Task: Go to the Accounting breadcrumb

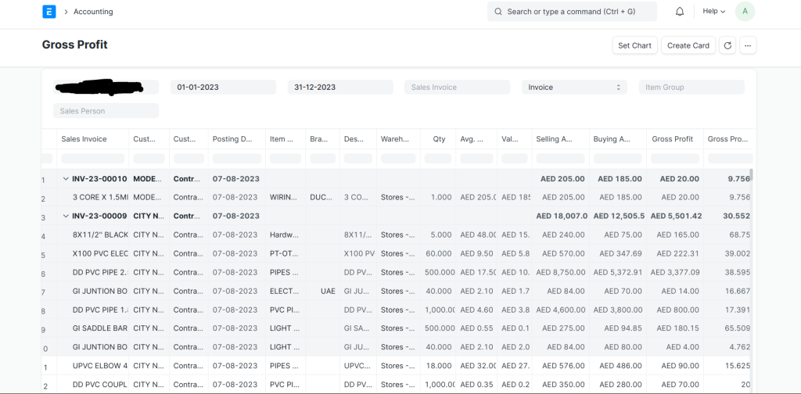Action: pos(93,12)
